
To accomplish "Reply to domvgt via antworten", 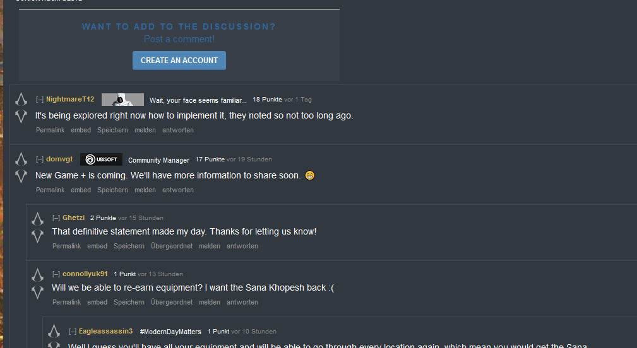I will (x=178, y=190).
